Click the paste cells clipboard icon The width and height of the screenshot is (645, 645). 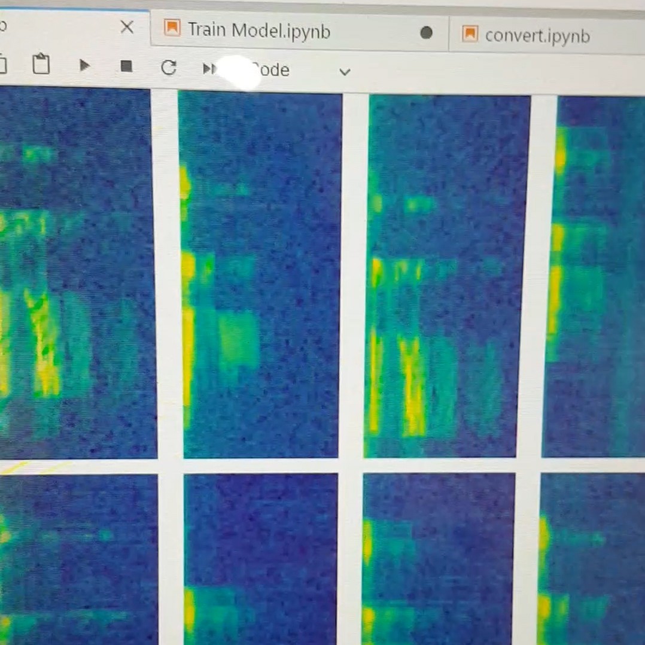[41, 64]
